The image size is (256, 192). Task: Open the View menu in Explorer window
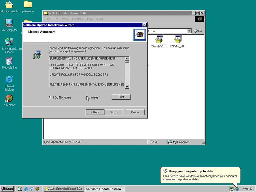(65, 19)
